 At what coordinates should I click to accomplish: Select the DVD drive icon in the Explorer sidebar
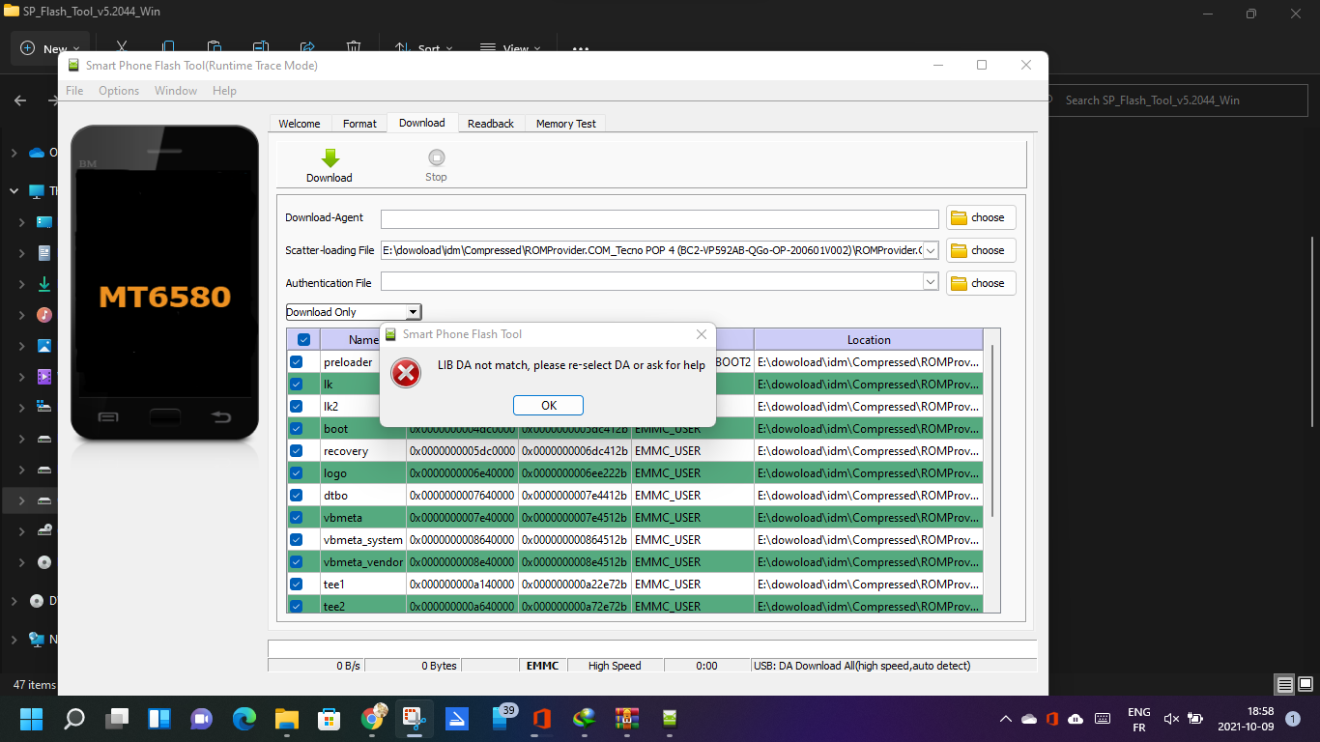coord(44,562)
